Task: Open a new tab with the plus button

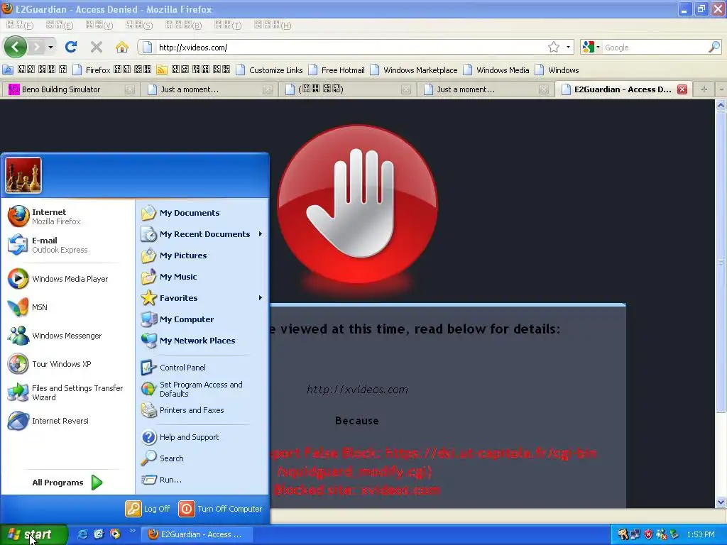Action: (704, 89)
